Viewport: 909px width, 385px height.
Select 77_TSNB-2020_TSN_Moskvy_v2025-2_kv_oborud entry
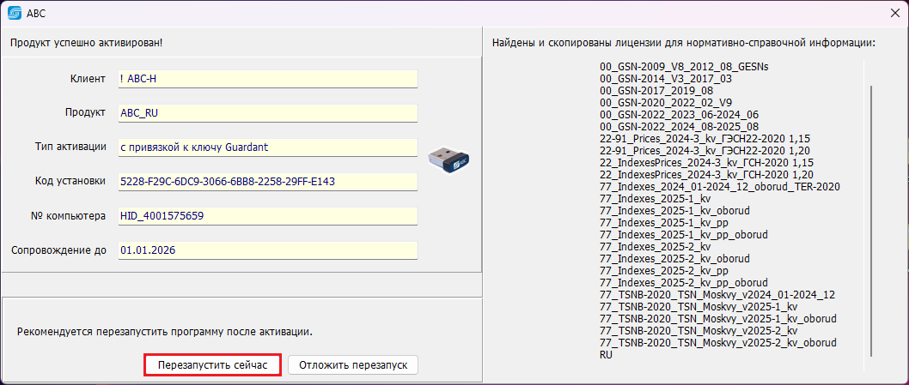coord(718,343)
